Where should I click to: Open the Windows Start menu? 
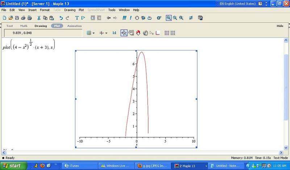13,166
